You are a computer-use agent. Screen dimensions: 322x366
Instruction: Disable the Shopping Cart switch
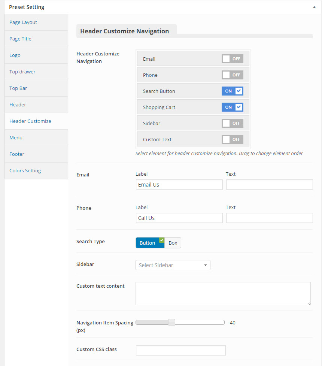pyautogui.click(x=233, y=107)
